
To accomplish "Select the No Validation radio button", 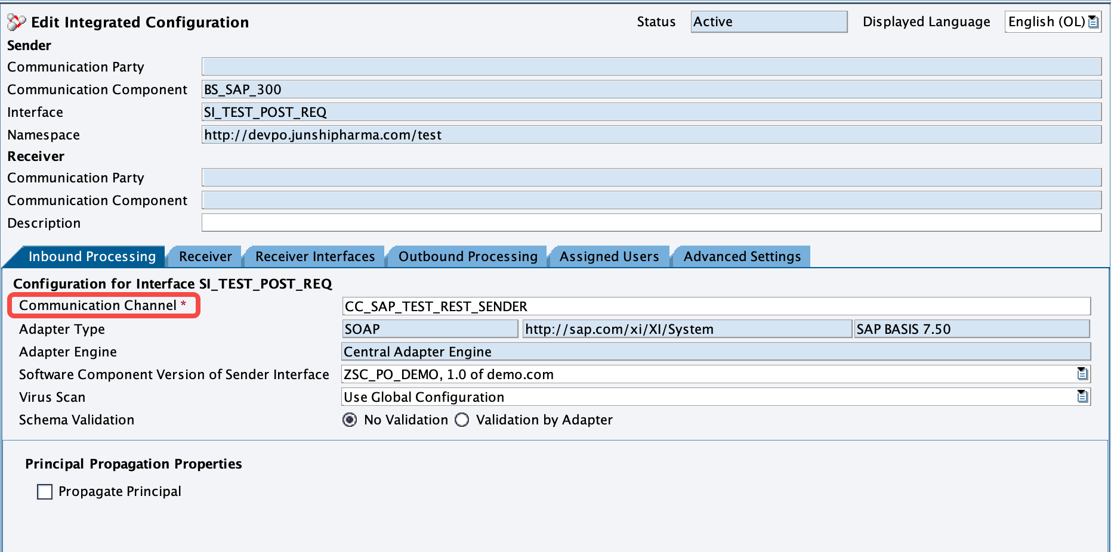I will click(350, 420).
